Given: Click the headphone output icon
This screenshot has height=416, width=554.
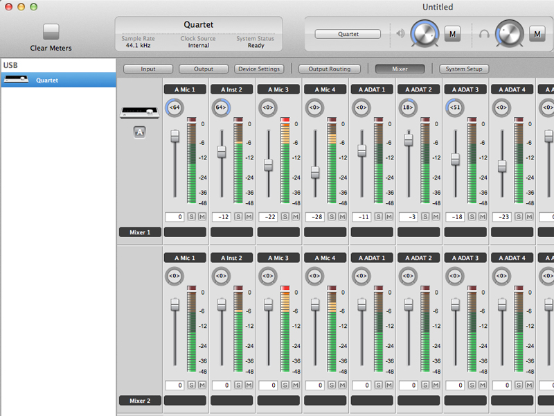Looking at the screenshot, I should 484,34.
